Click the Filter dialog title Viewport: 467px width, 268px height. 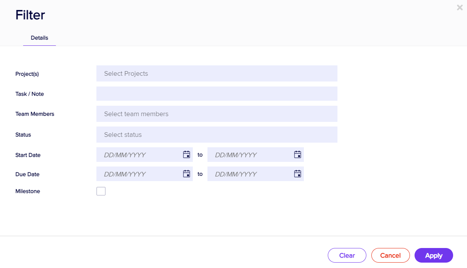[30, 15]
